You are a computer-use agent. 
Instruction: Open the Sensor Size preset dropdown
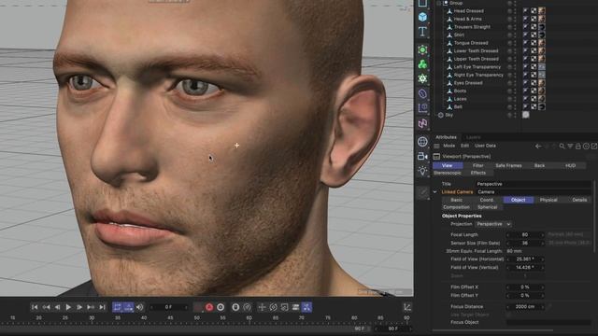[x=569, y=243]
